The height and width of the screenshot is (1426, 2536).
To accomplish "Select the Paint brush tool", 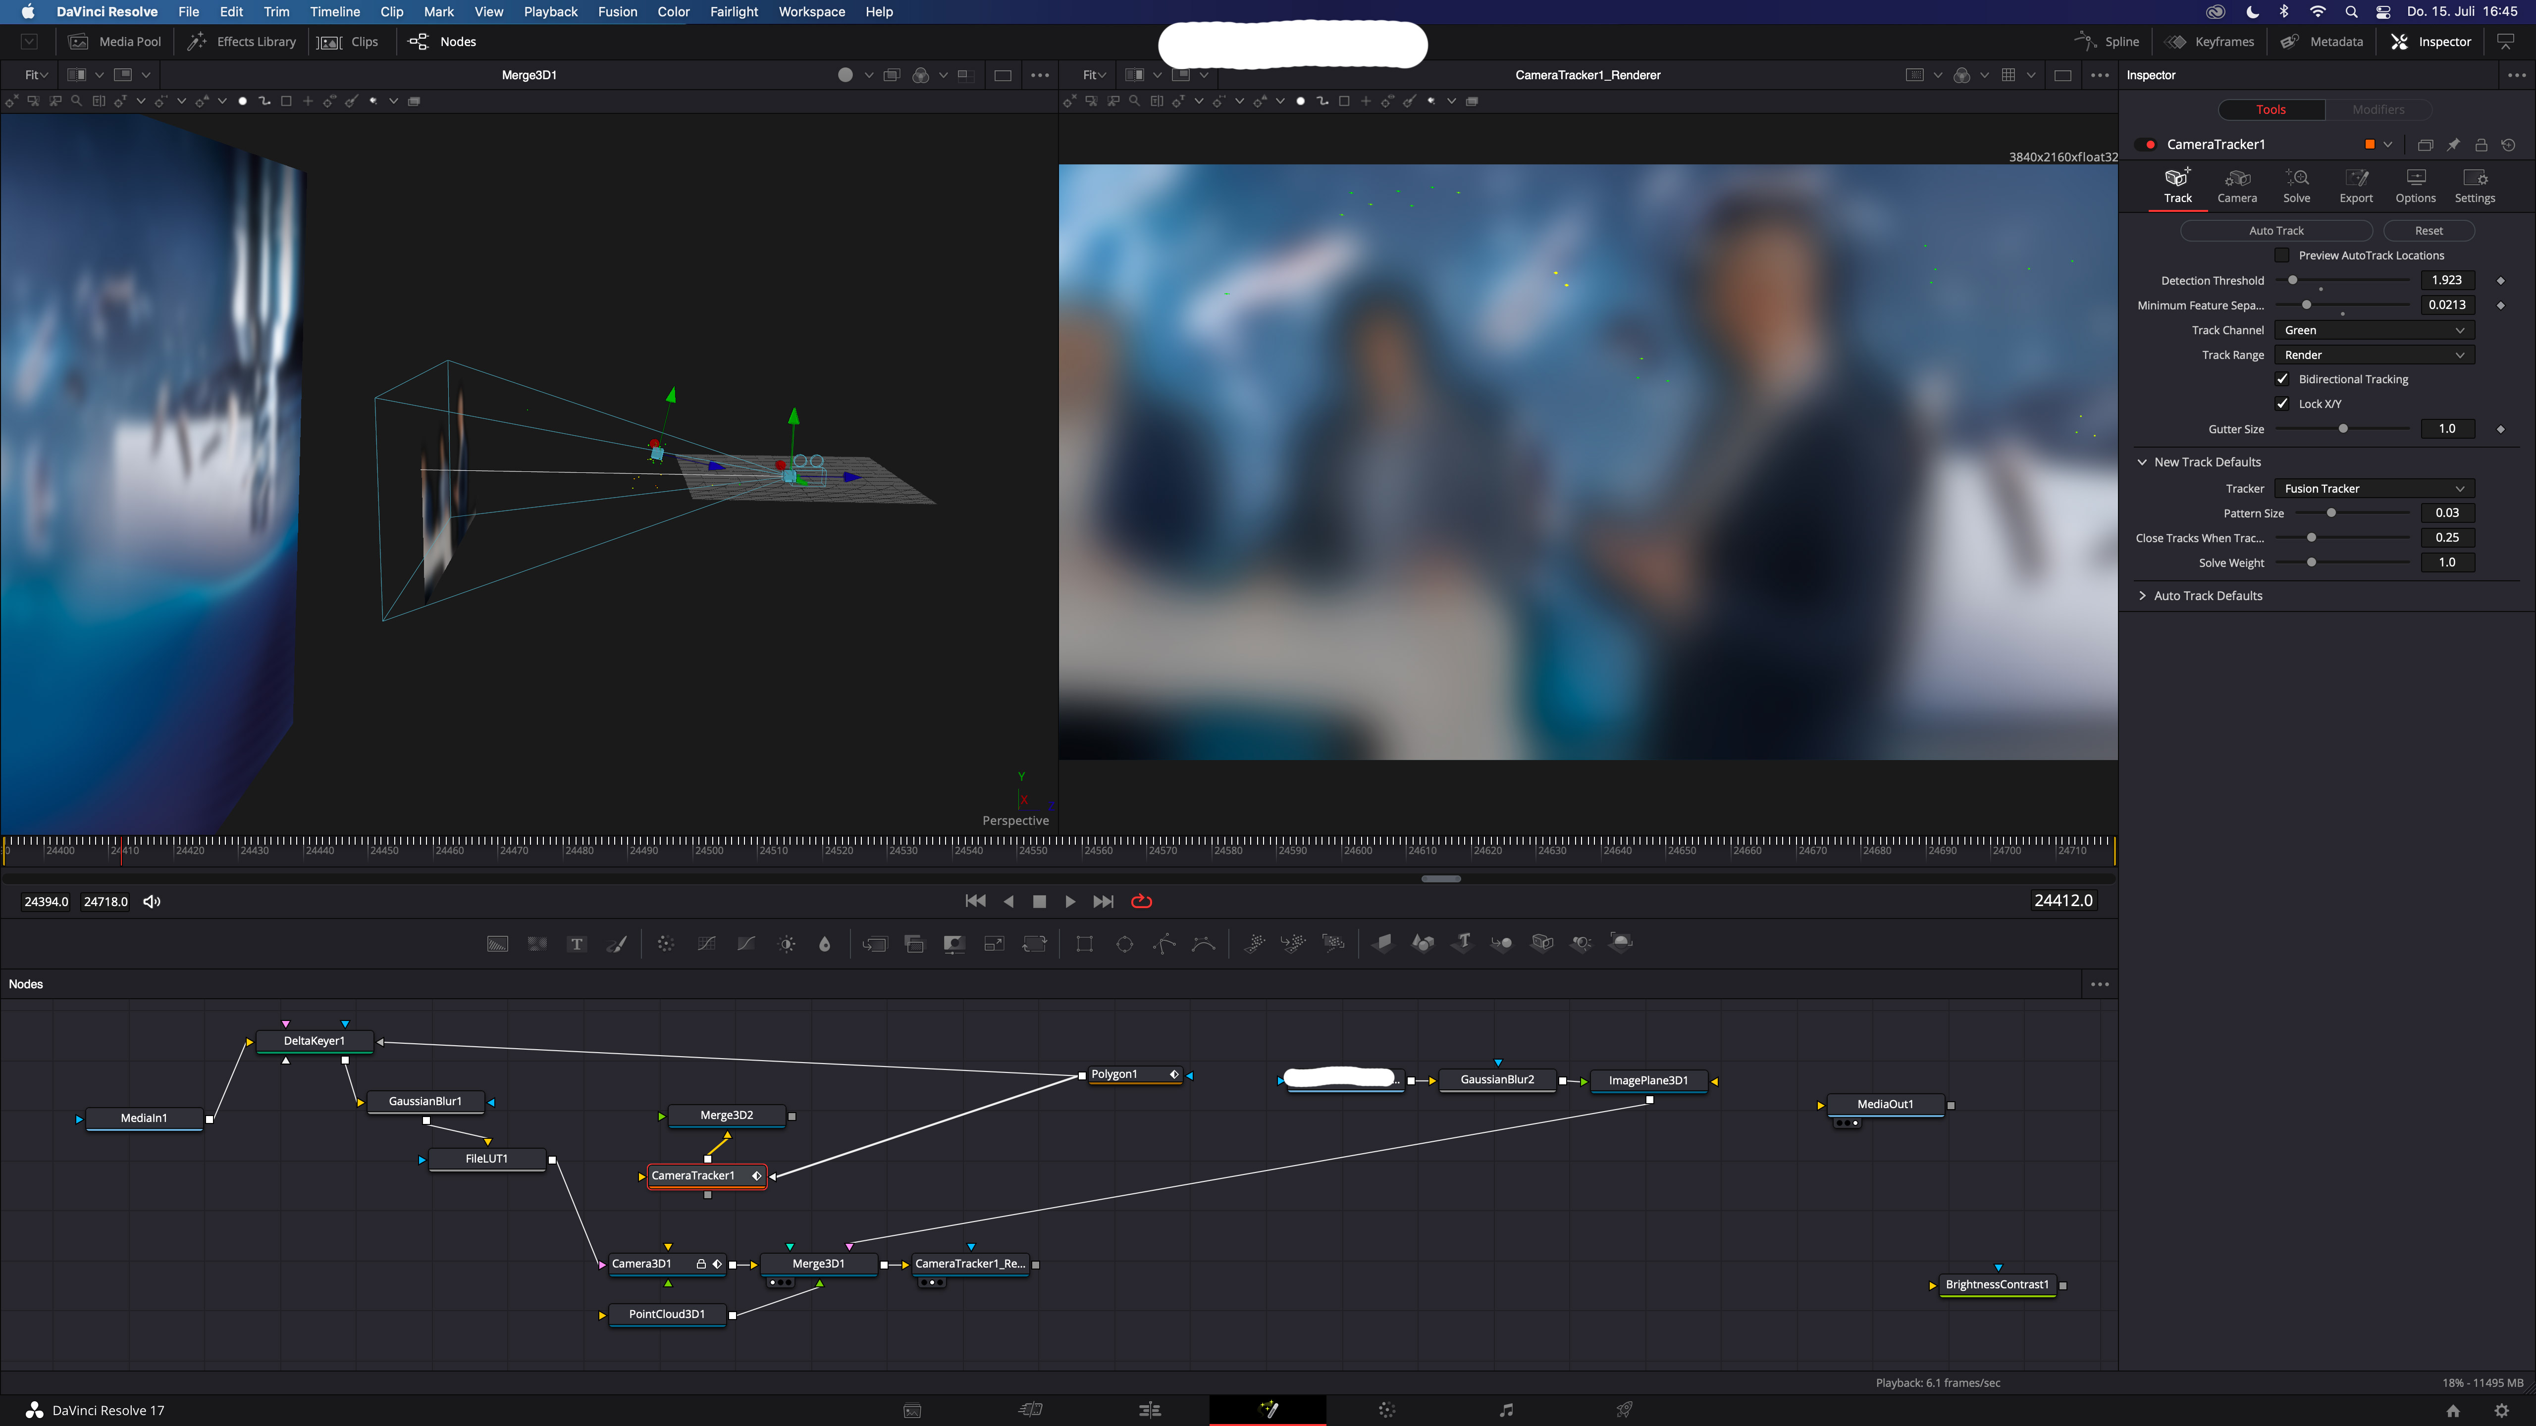I will (x=617, y=944).
